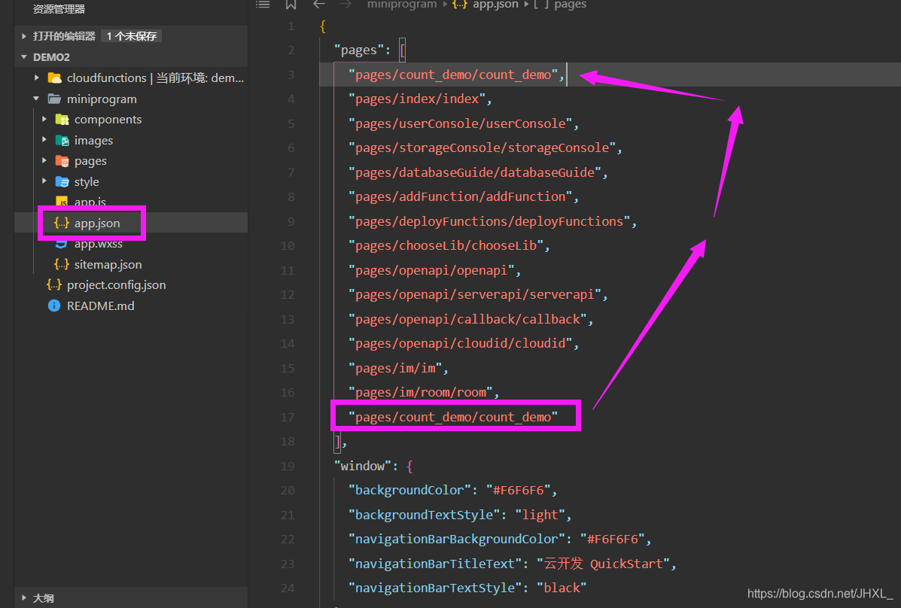This screenshot has height=608, width=901.
Task: Click the app.json breadcrumb segment
Action: pyautogui.click(x=495, y=5)
